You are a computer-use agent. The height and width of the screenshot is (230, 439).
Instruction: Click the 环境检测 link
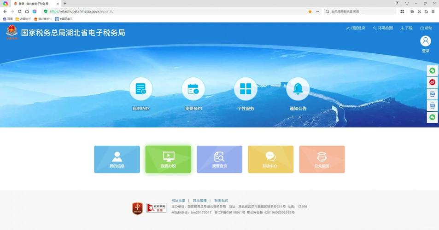383,28
